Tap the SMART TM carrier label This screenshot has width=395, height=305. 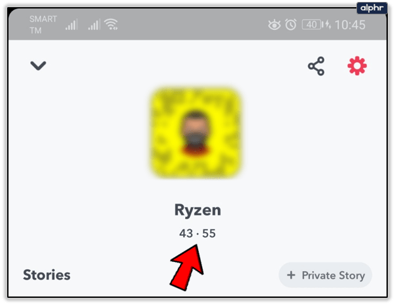click(x=43, y=25)
